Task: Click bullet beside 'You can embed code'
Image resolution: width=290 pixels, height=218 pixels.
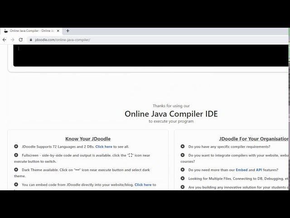Action: click(16, 184)
